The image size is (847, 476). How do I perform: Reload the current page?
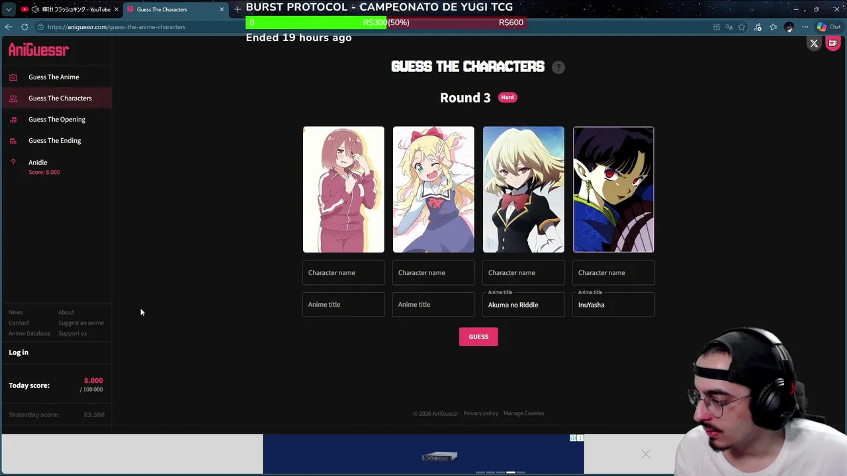[x=24, y=27]
